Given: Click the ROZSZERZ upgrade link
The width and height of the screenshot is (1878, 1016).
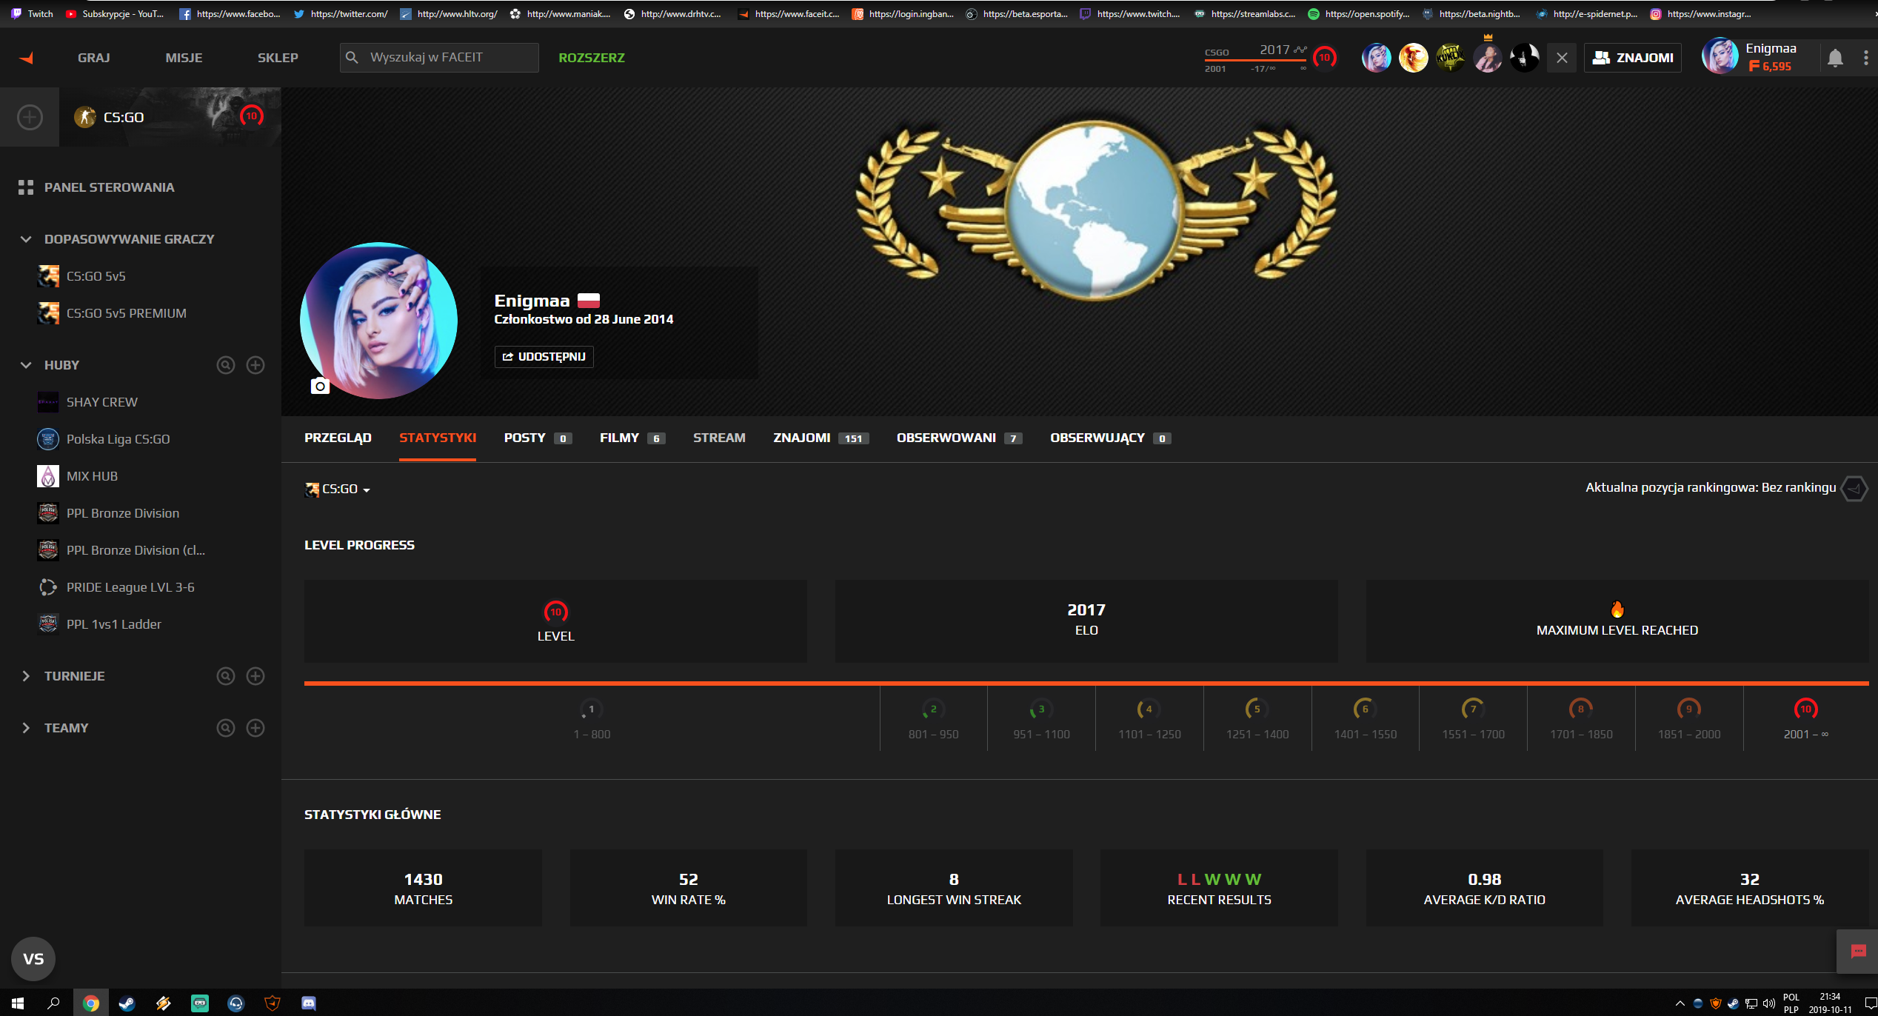Looking at the screenshot, I should [x=591, y=58].
